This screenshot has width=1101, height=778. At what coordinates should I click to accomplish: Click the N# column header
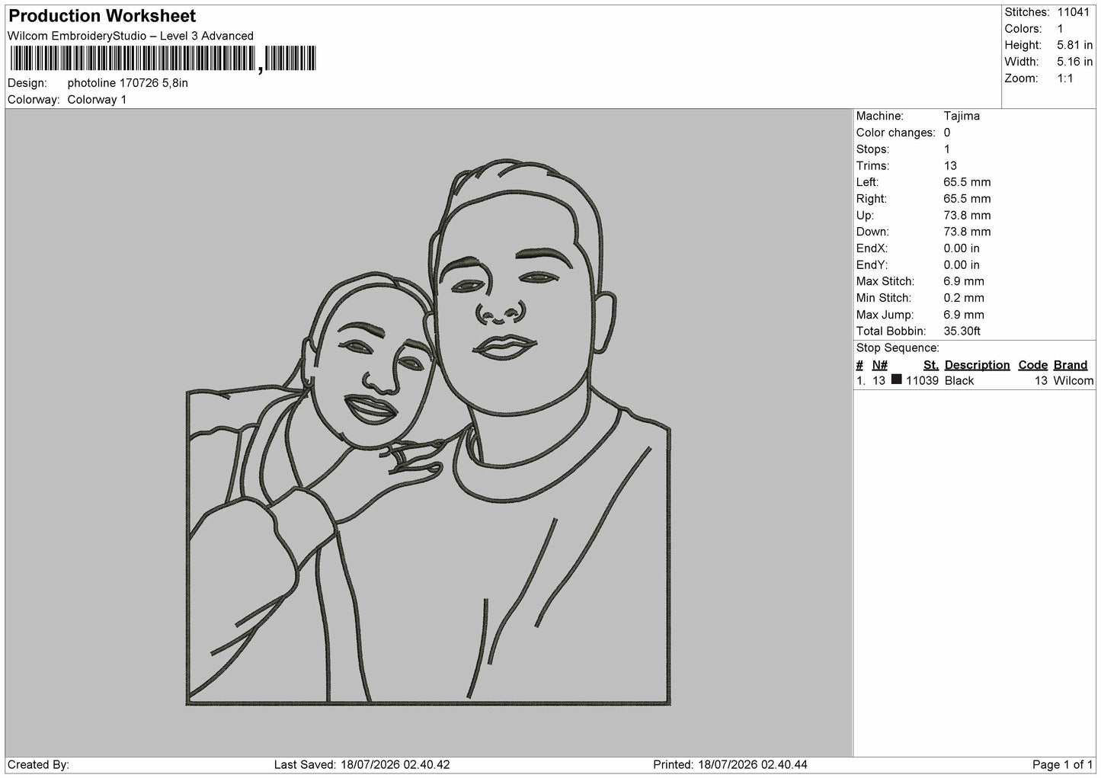pyautogui.click(x=879, y=365)
